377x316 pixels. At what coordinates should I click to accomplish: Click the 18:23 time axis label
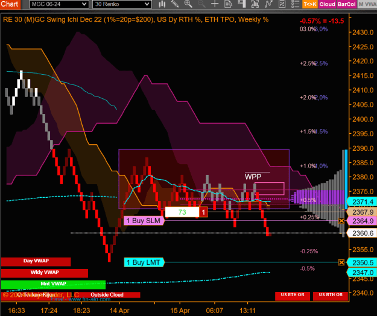click(x=81, y=311)
